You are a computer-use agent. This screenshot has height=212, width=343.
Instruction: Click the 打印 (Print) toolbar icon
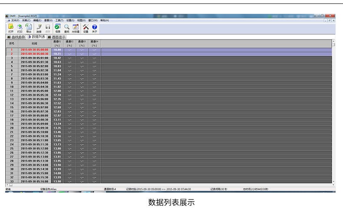(20, 28)
